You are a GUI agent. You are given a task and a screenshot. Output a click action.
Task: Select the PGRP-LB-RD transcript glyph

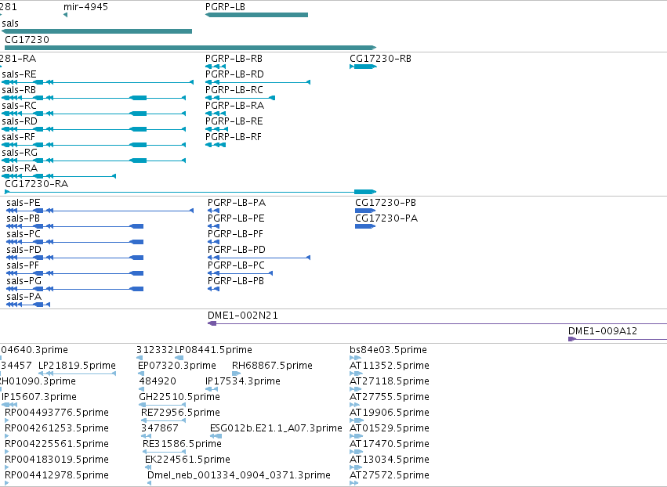[x=258, y=82]
